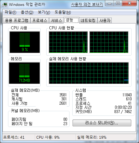The width and height of the screenshot is (139, 143).
Task: Switch to the 서비스 tab
Action: click(x=56, y=20)
